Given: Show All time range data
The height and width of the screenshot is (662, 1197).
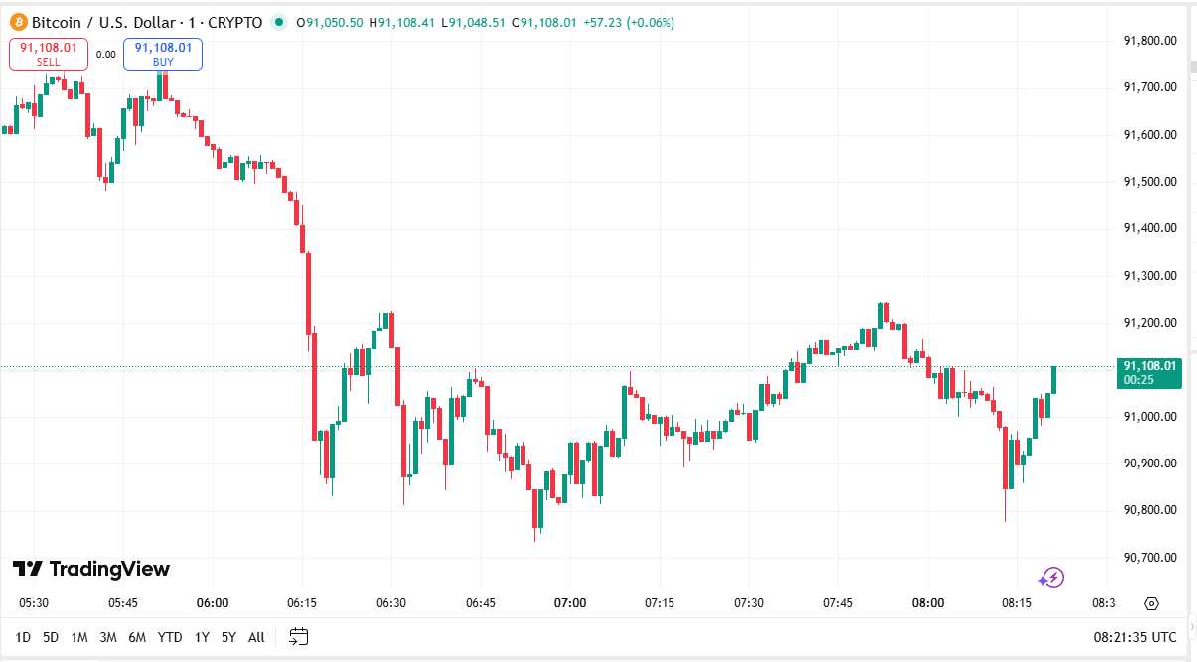Looking at the screenshot, I should [256, 637].
